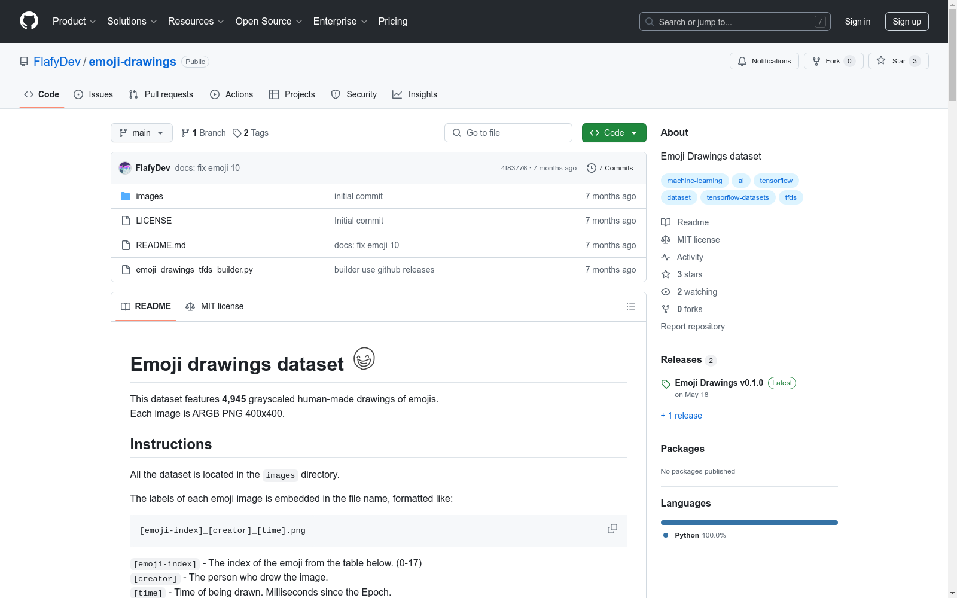957x598 pixels.
Task: Open the Resources dropdown
Action: pos(196,22)
